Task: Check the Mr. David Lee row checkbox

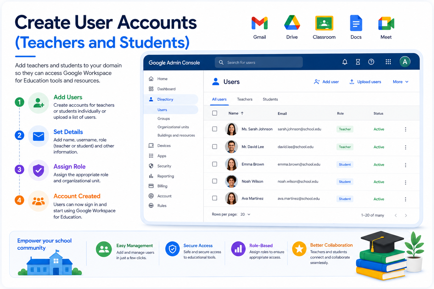Action: pyautogui.click(x=215, y=147)
